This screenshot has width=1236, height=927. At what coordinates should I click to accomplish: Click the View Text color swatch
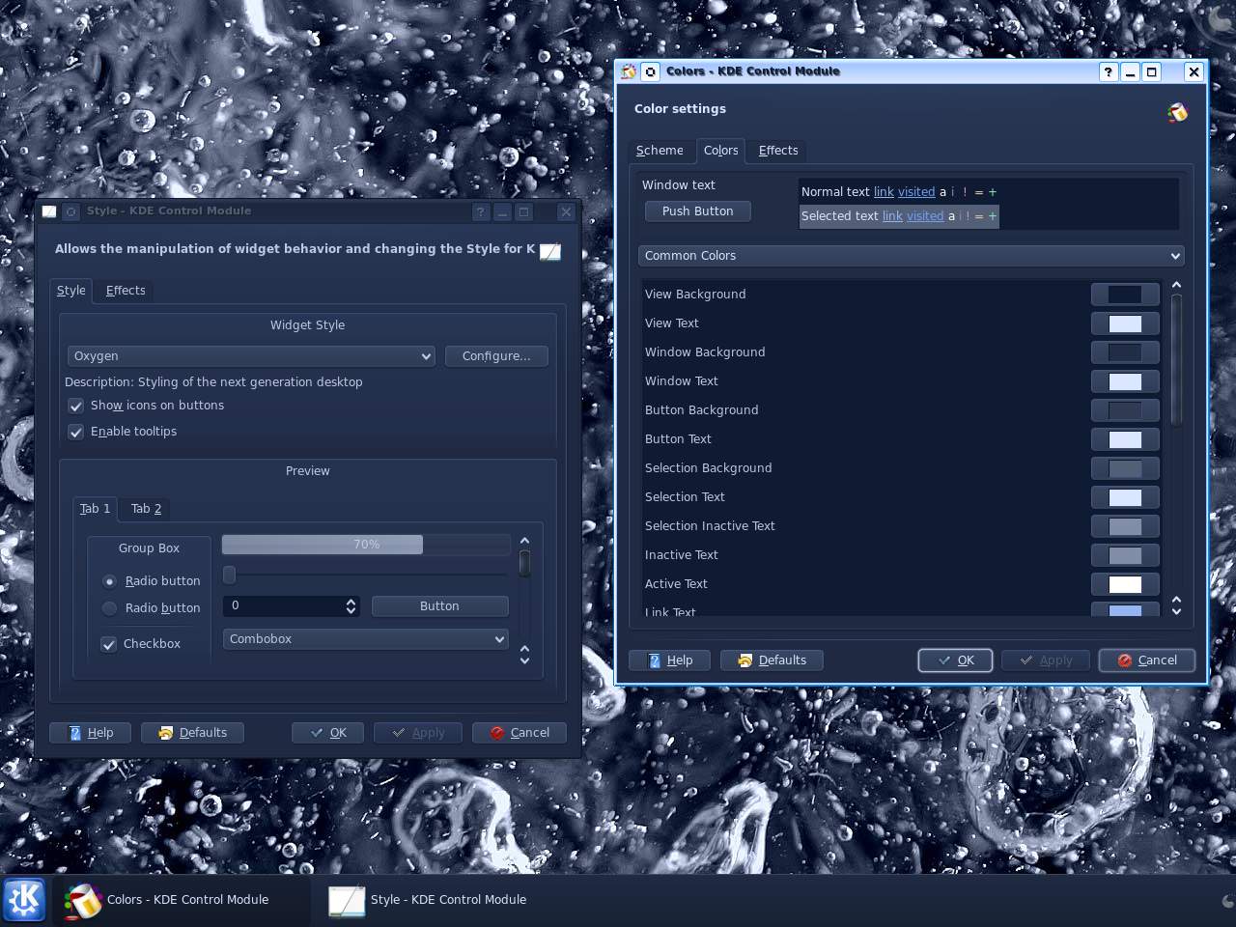click(1125, 323)
